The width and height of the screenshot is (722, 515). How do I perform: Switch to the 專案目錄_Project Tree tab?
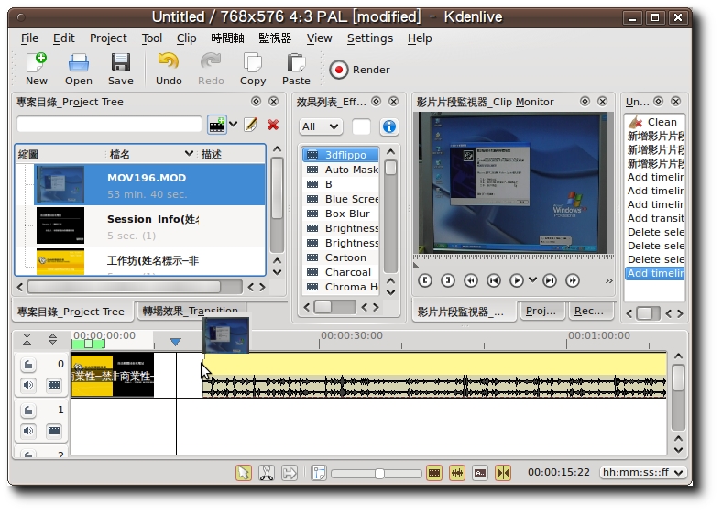71,312
